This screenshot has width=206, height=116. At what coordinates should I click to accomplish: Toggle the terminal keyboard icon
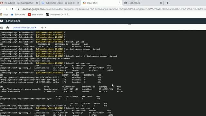[2, 28]
